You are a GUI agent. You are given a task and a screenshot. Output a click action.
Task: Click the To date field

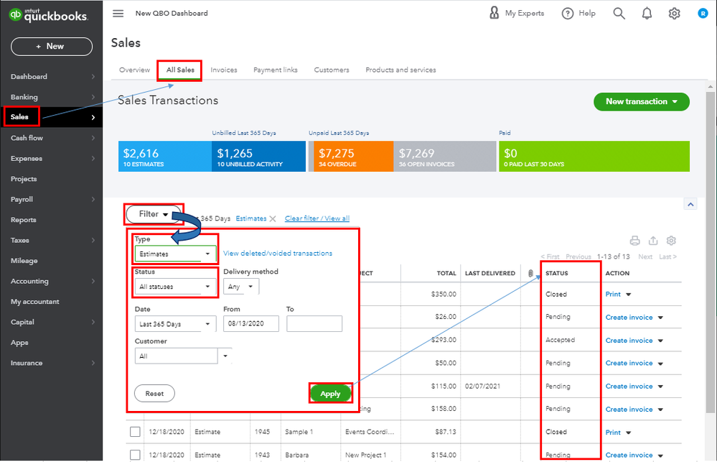pos(314,324)
